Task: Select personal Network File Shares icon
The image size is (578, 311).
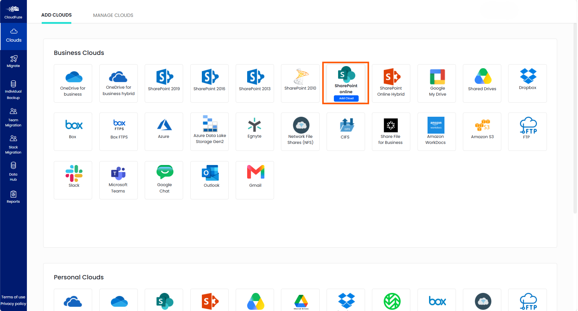Action: click(x=483, y=301)
